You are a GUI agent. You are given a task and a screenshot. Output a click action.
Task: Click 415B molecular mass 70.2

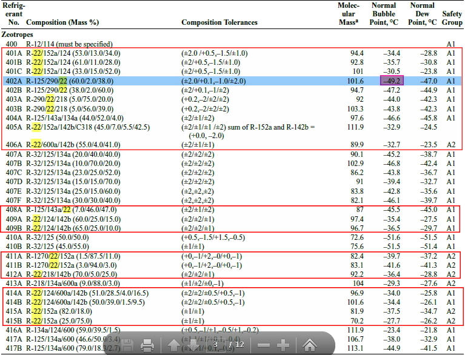click(357, 321)
